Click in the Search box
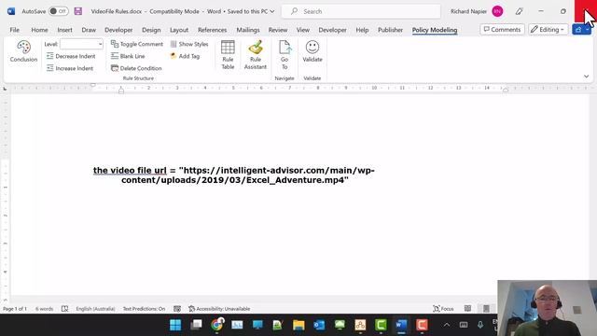Viewport: 597px width, 336px height. (361, 11)
